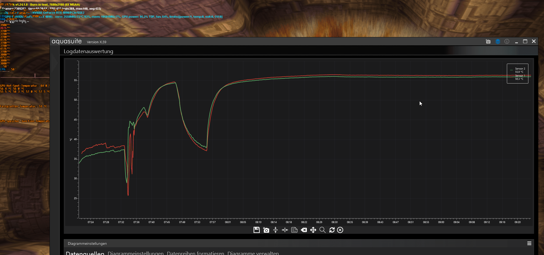Refresh the chart with the circular arrows icon
Image resolution: width=544 pixels, height=255 pixels.
click(x=332, y=230)
